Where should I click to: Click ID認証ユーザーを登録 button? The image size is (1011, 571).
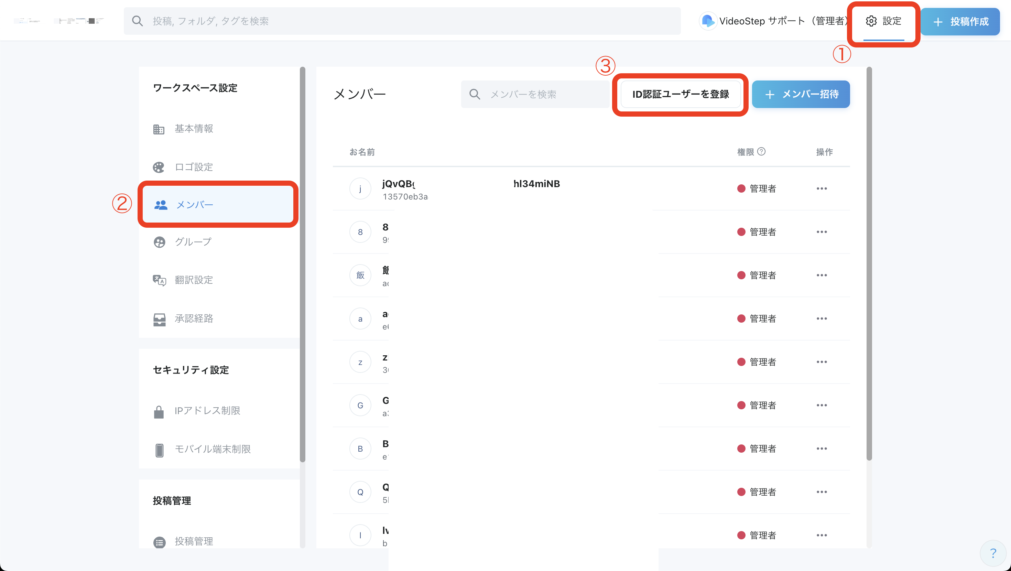(x=680, y=94)
